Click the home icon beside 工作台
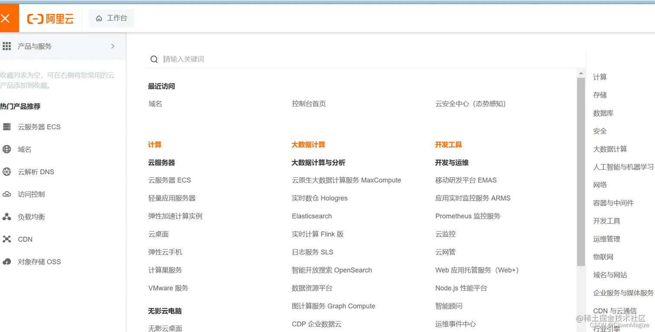The width and height of the screenshot is (655, 332). pos(99,19)
